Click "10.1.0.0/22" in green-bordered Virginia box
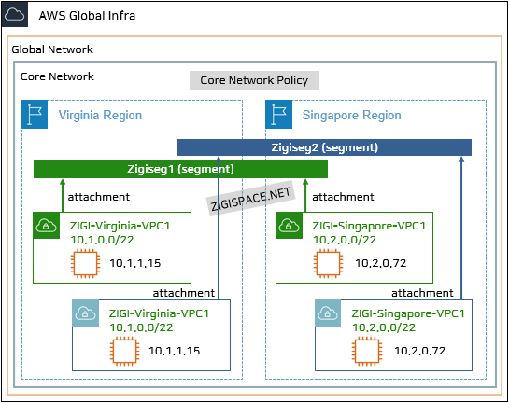509x403 pixels. [x=102, y=240]
